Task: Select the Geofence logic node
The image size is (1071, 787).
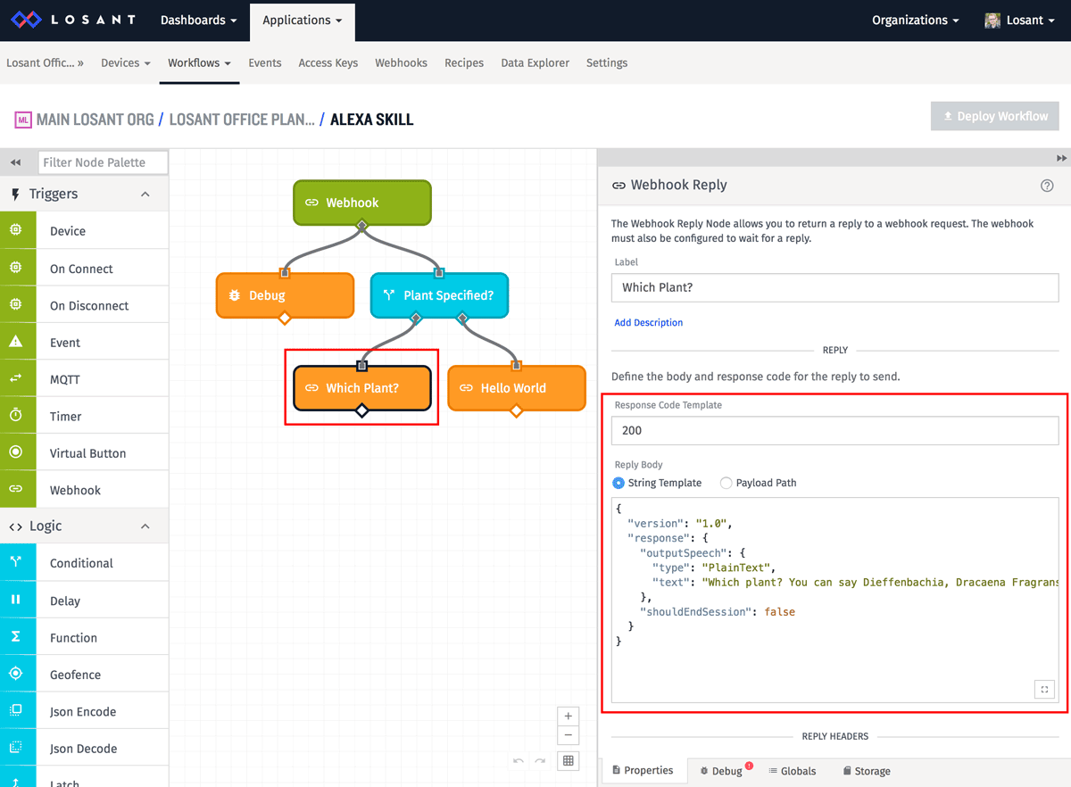Action: click(x=85, y=673)
